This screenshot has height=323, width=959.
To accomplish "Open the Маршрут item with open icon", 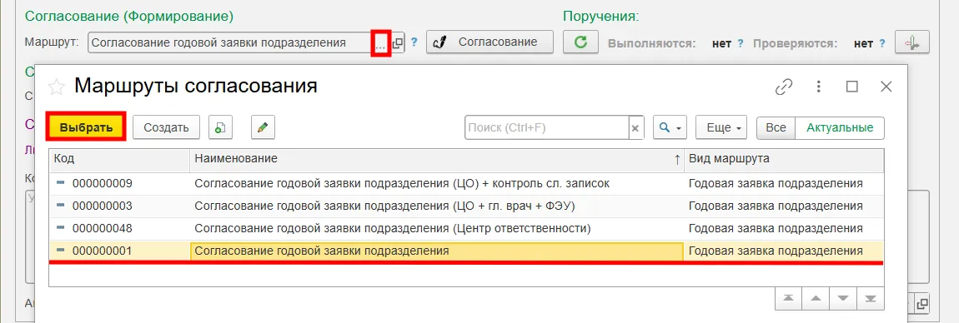I will (x=398, y=42).
